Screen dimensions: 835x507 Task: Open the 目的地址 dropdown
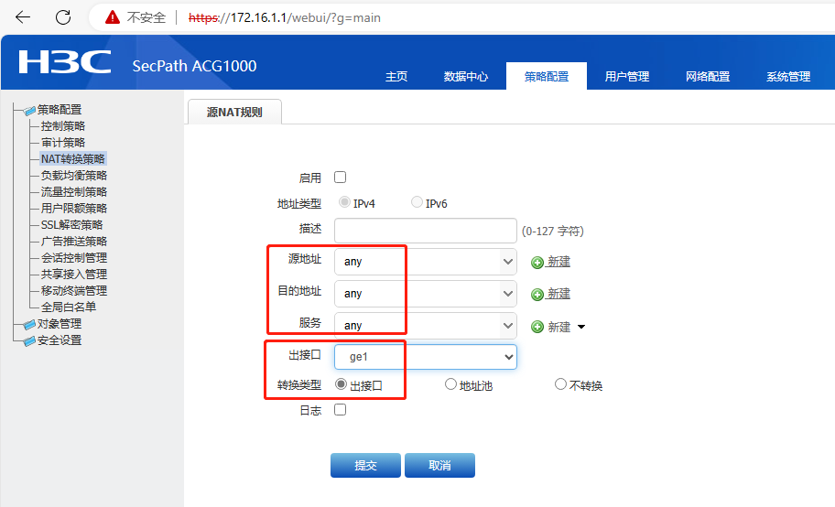(426, 294)
